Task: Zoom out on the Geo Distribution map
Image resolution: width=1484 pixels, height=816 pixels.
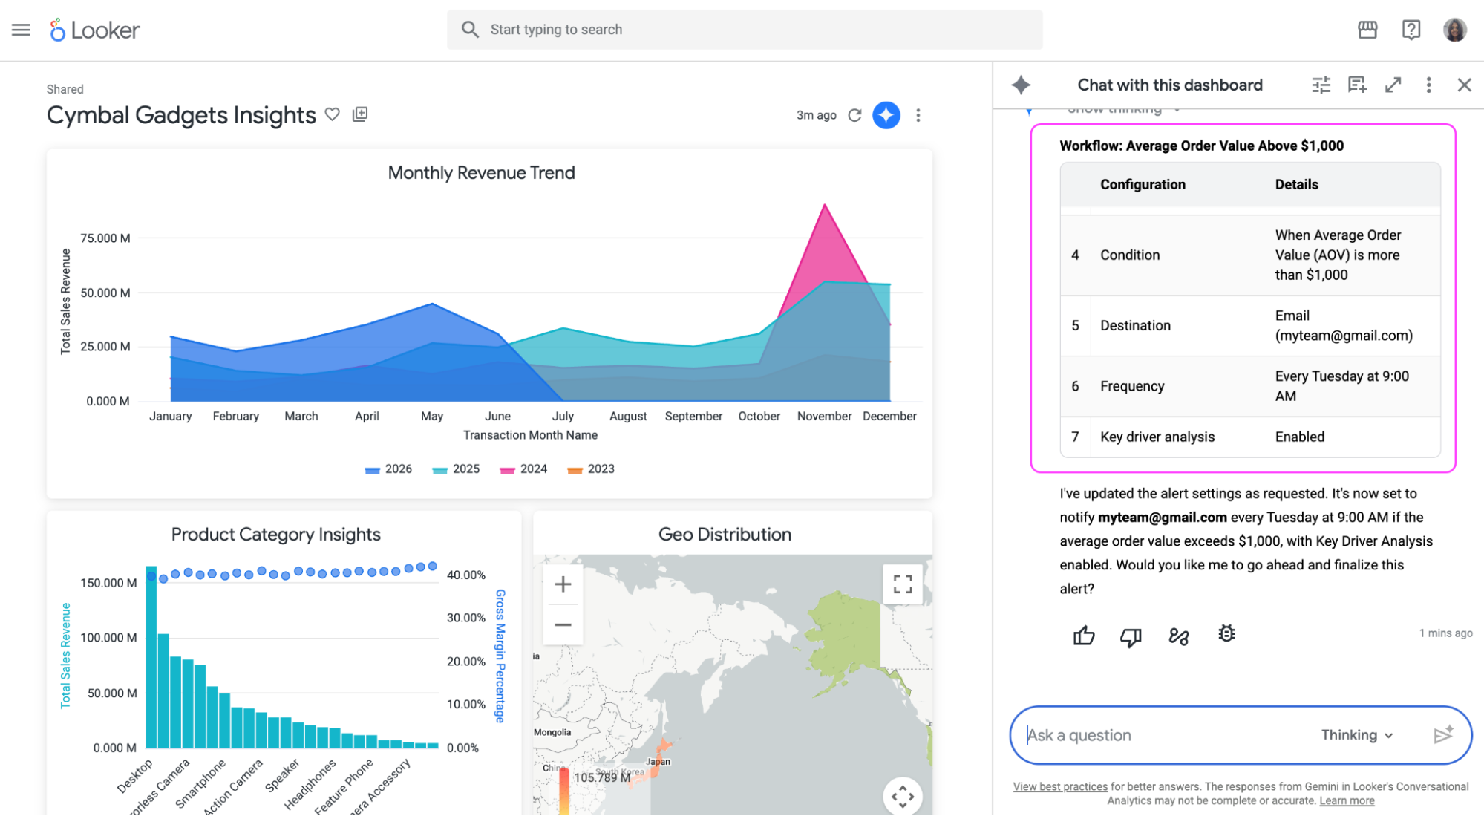Action: click(x=563, y=624)
